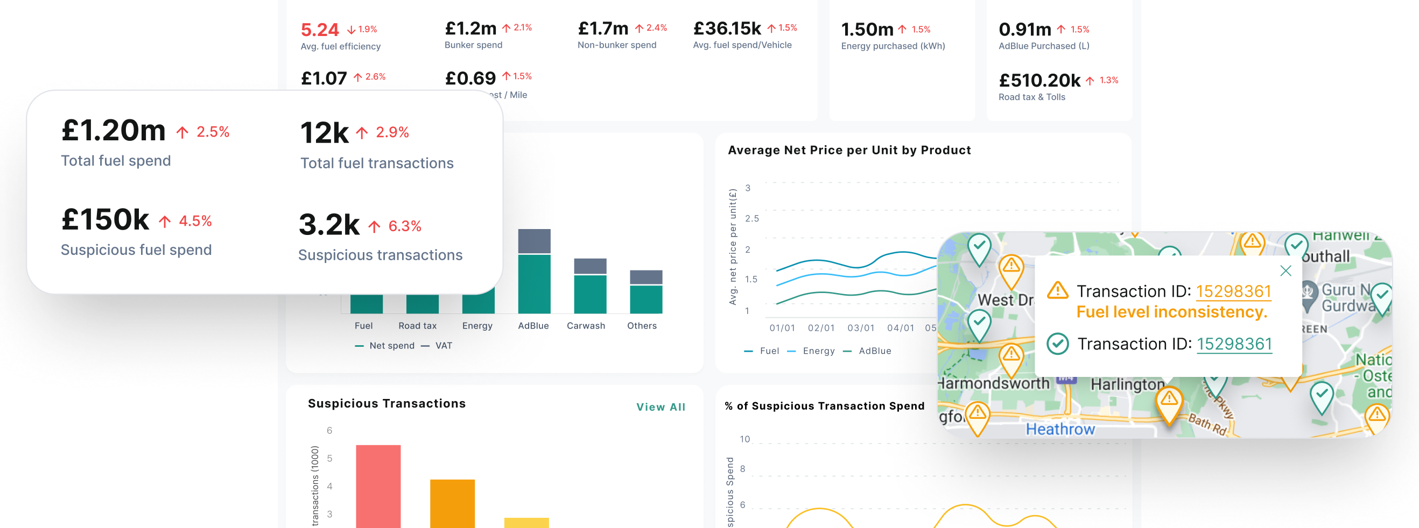Screen dimensions: 1419x528
Task: Click '% of Suspicious Transaction Spend' chart title
Action: click(824, 406)
